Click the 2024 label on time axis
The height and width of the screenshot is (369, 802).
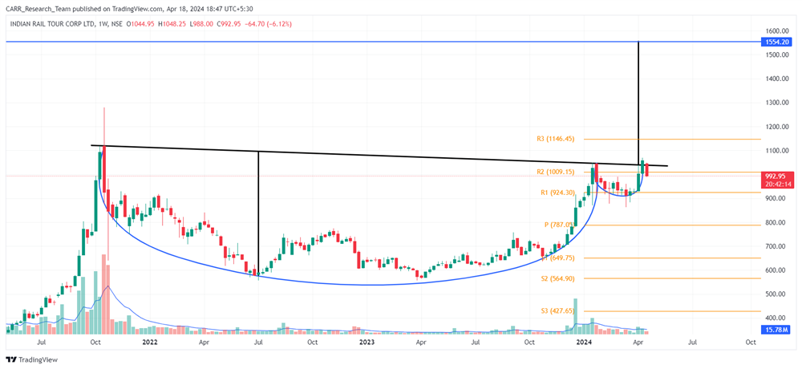pyautogui.click(x=582, y=341)
